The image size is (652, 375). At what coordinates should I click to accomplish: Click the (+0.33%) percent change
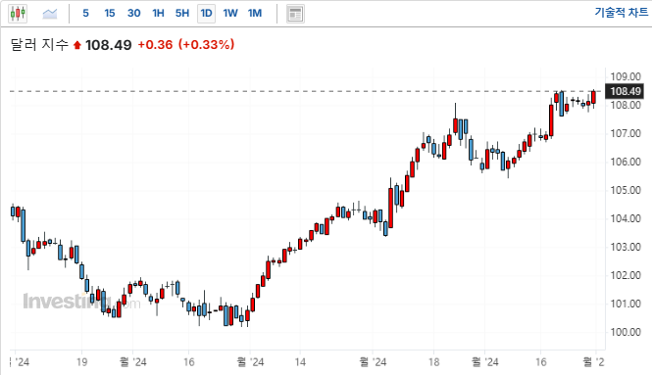pyautogui.click(x=206, y=44)
